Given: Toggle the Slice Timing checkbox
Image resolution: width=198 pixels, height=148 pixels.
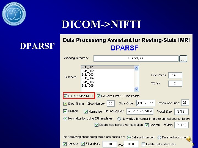Looking at the screenshot, I should click(x=65, y=104).
